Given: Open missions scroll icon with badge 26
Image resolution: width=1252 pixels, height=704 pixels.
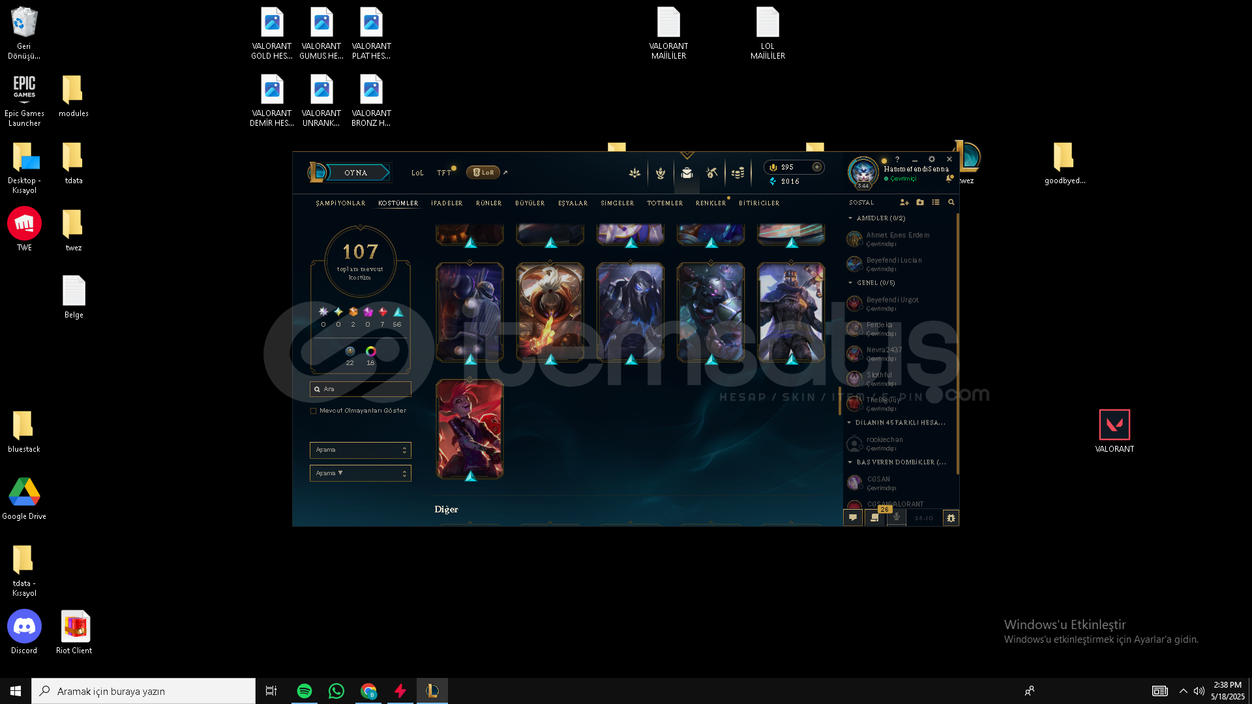Looking at the screenshot, I should coord(876,518).
